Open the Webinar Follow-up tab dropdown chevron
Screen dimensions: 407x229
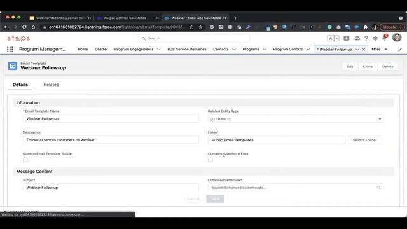tap(357, 50)
